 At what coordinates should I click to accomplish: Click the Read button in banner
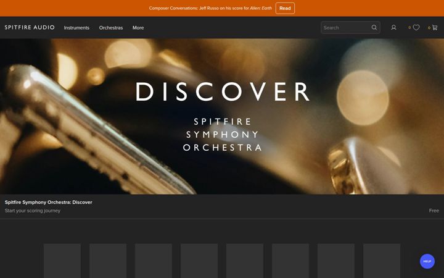(285, 8)
